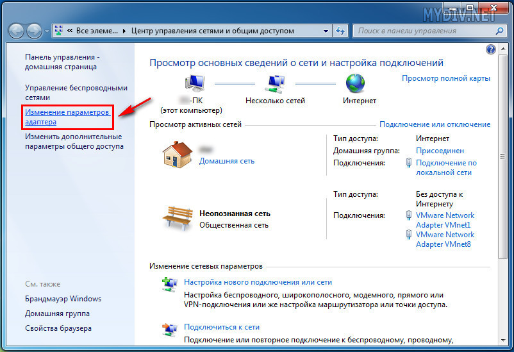Click the Back navigation arrow button

(16, 31)
